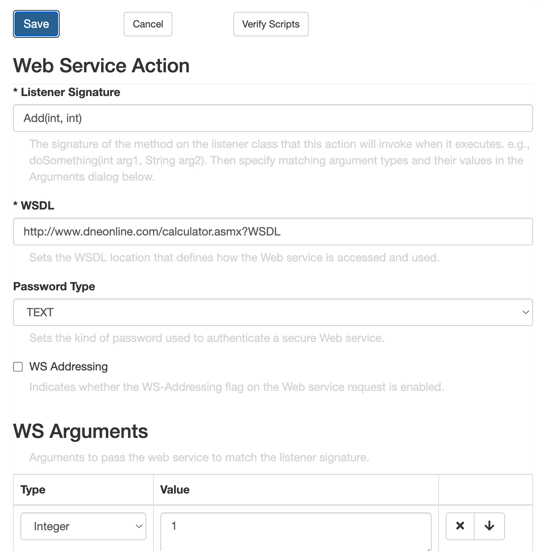Click the Type column header

tap(33, 489)
